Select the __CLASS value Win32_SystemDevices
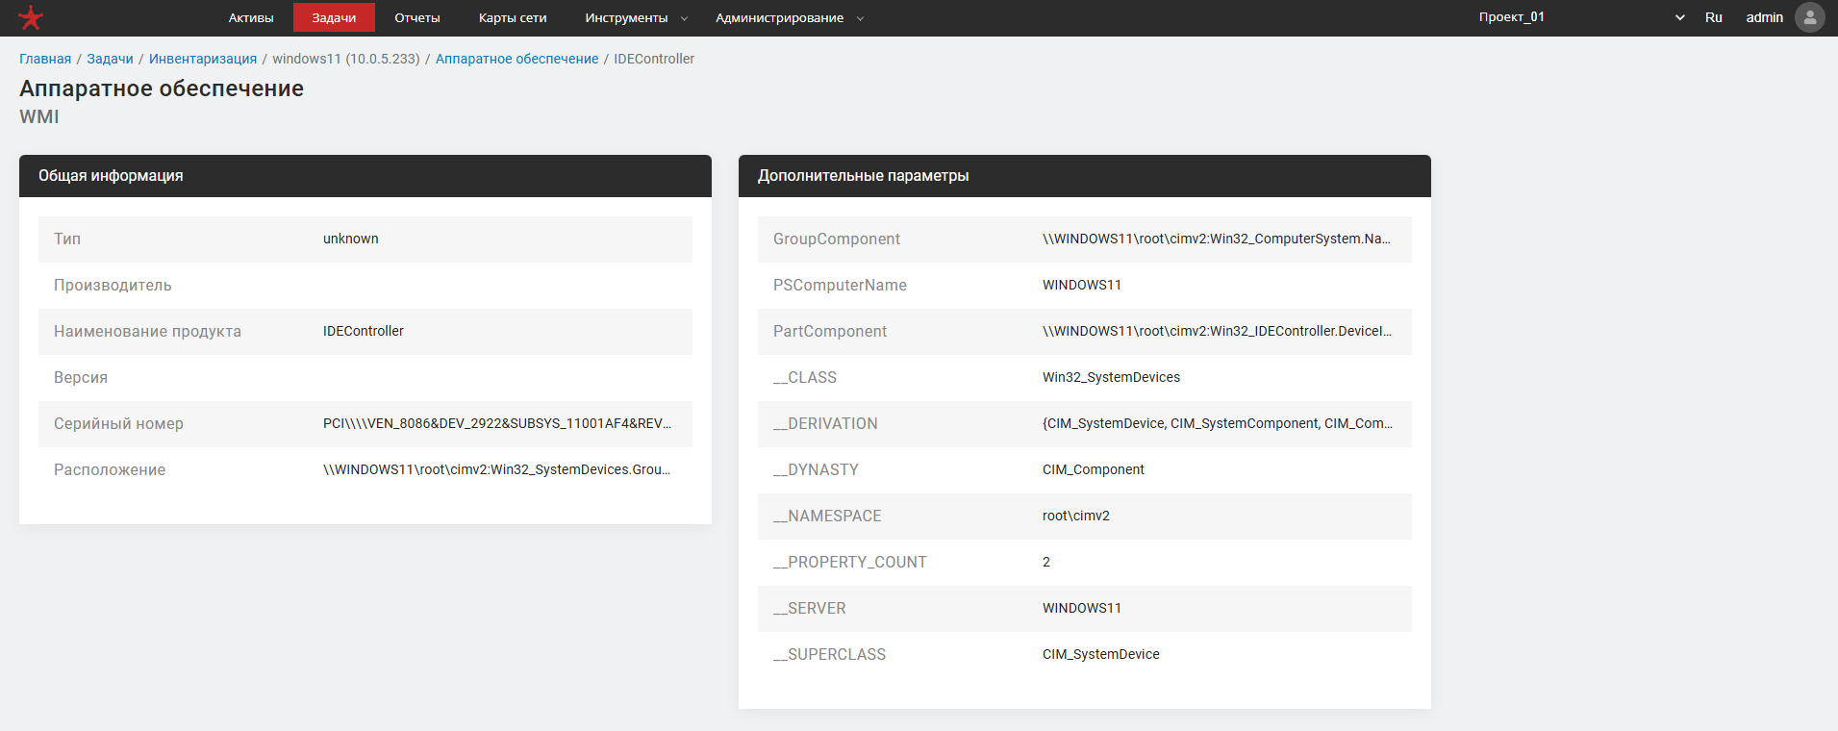 point(1111,377)
